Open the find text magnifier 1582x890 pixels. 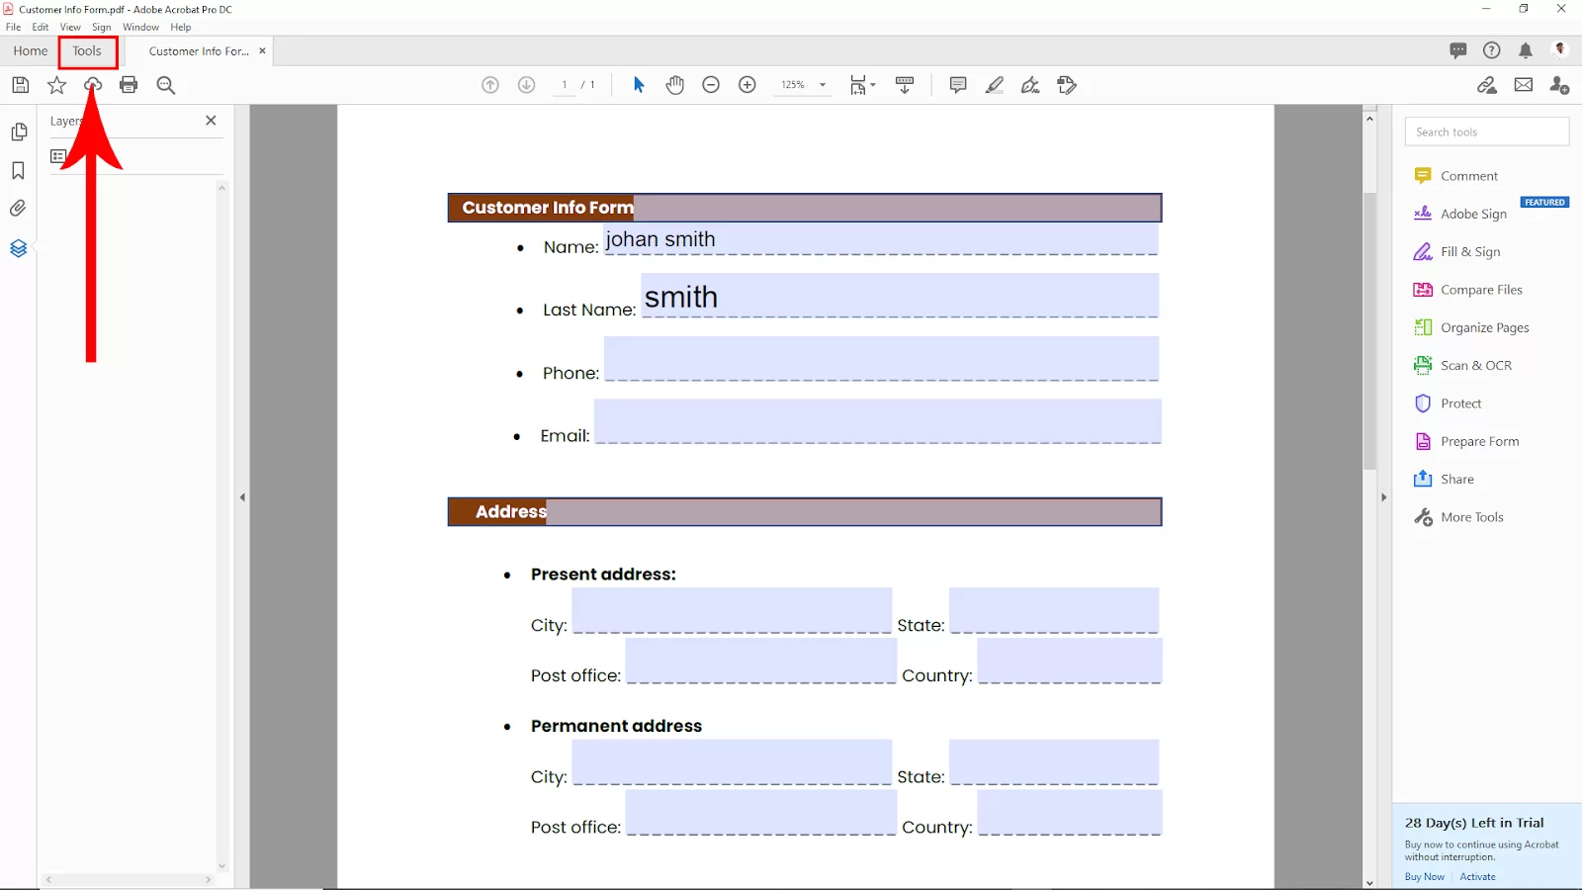click(166, 85)
